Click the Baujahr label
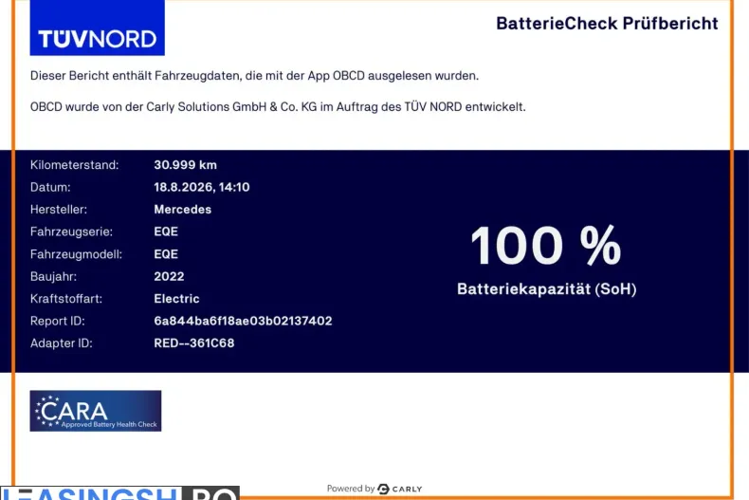Screen dimensions: 749x500 [53, 276]
